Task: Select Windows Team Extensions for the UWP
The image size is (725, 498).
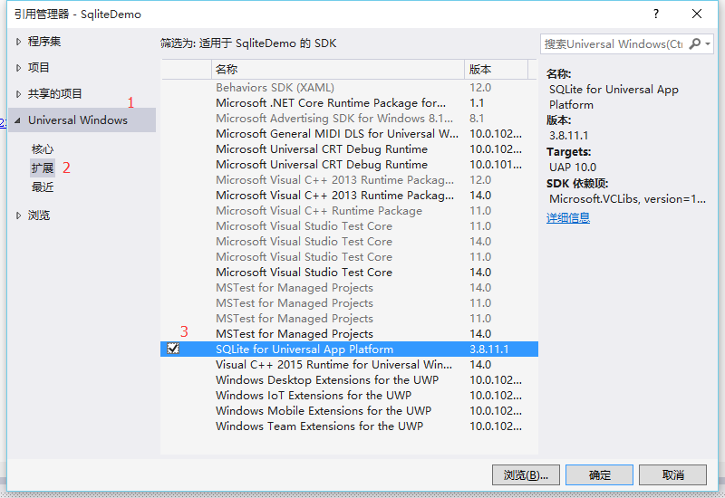Action: pos(349,426)
